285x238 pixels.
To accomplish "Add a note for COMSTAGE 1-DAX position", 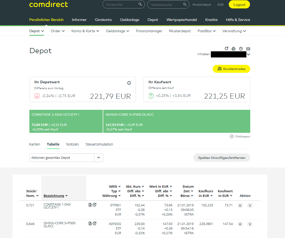I will (x=90, y=205).
